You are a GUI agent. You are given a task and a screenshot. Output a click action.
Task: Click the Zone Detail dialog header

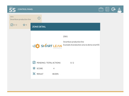point(65,27)
